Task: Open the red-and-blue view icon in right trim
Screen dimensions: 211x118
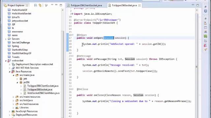Action: click(205, 45)
